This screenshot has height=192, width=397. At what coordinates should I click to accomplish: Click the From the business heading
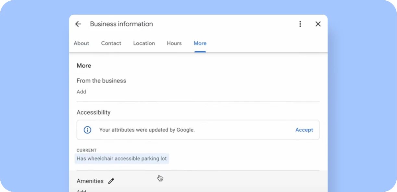tap(101, 81)
